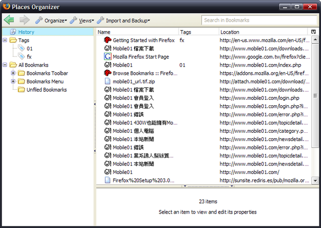Select Mozilla favicon of Browse Bookmarks row

(x=107, y=73)
